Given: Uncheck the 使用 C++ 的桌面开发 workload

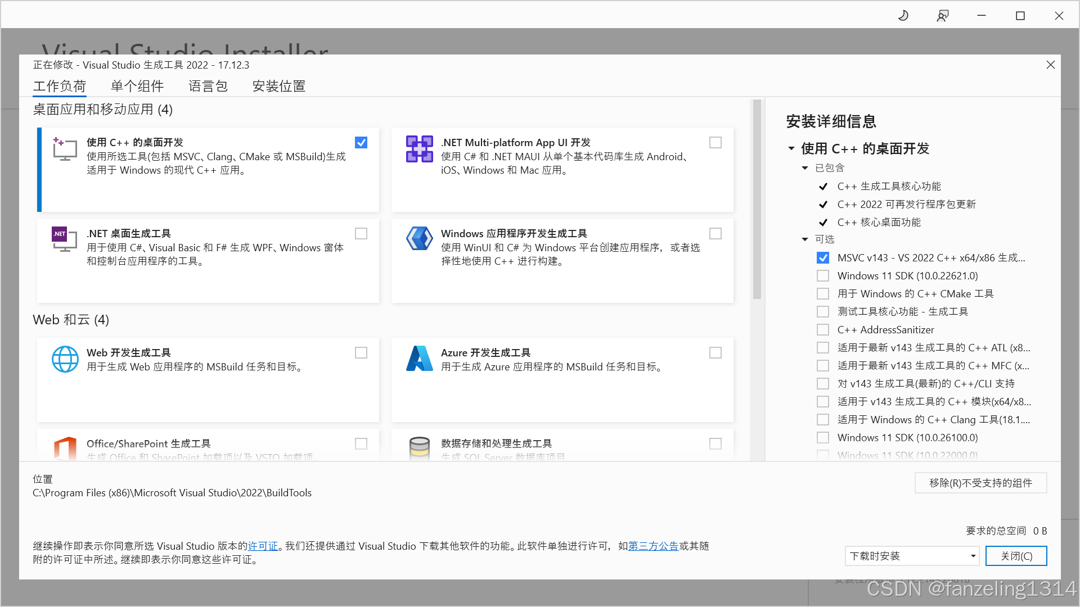Looking at the screenshot, I should pyautogui.click(x=361, y=142).
